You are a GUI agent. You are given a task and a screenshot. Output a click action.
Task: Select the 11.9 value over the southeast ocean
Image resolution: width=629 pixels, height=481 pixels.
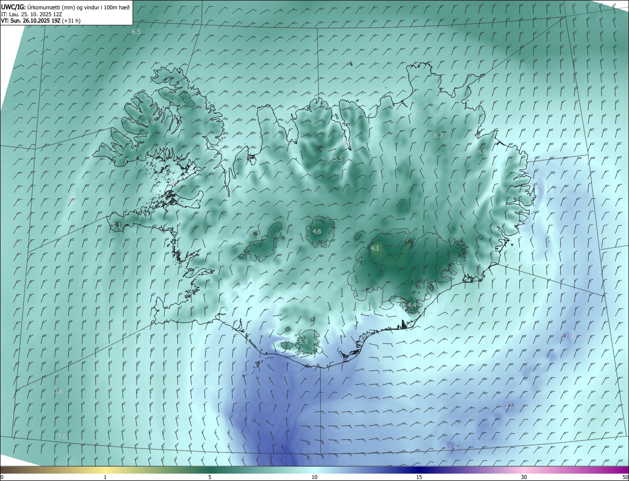(567, 337)
